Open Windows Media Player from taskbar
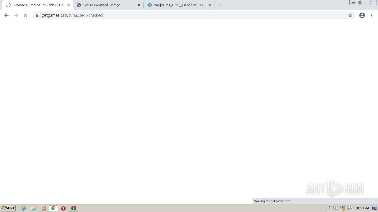 43,208
